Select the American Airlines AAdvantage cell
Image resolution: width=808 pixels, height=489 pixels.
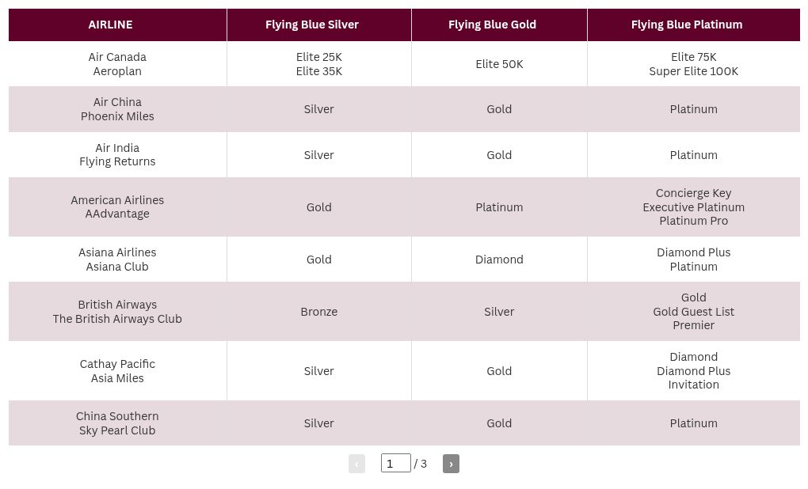[117, 207]
